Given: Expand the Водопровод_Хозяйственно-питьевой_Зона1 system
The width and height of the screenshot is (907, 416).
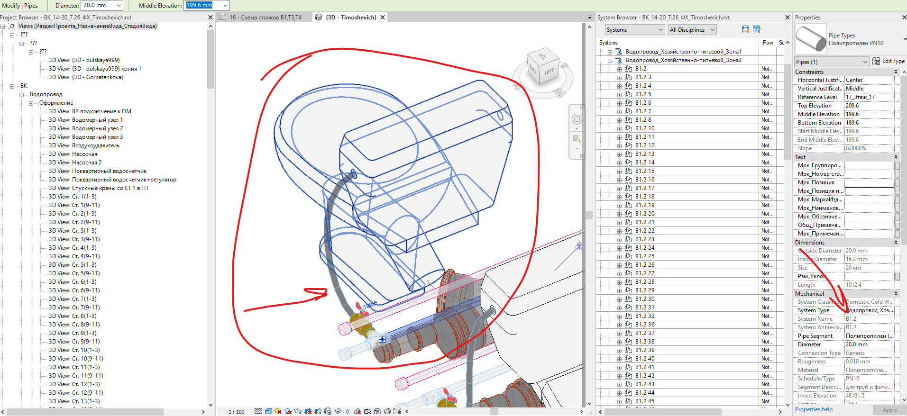Looking at the screenshot, I should tap(610, 52).
